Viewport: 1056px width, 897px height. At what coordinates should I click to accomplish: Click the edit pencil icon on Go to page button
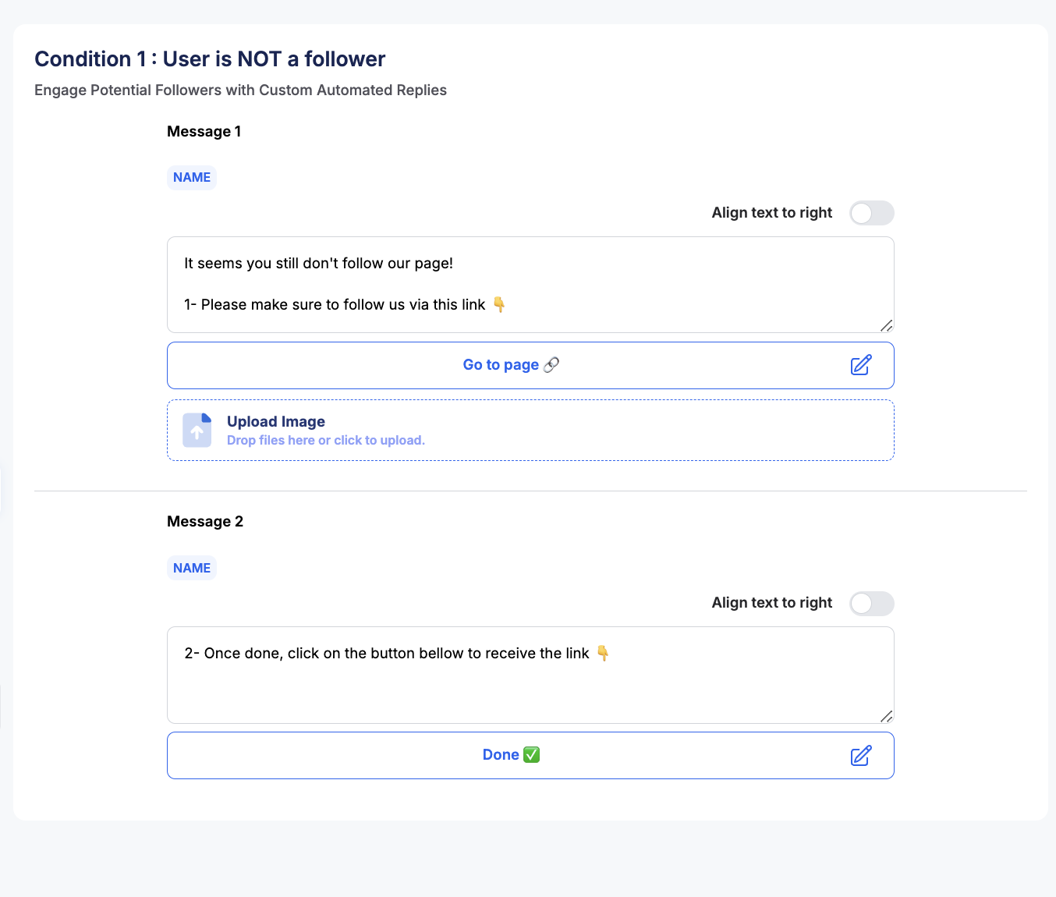tap(861, 365)
